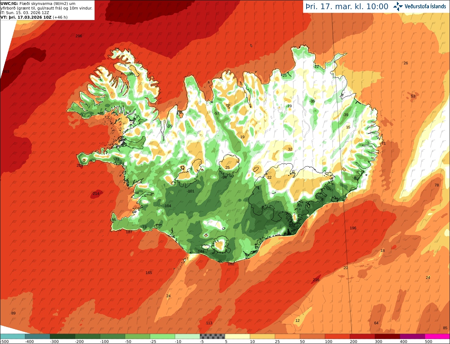Viewport: 450px width, 344px height.
Task: Select the light teal -500 to -400 legend swatch
Action: 12,336
